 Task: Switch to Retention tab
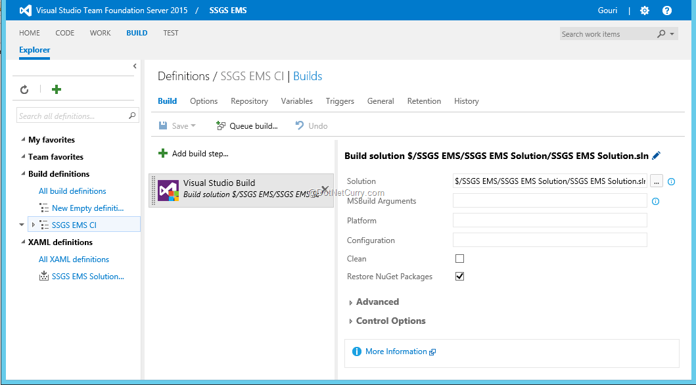tap(425, 101)
